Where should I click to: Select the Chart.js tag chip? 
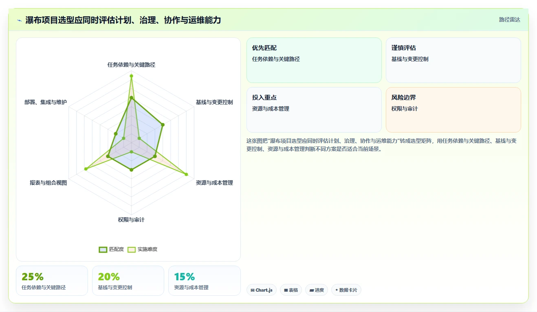coord(262,290)
